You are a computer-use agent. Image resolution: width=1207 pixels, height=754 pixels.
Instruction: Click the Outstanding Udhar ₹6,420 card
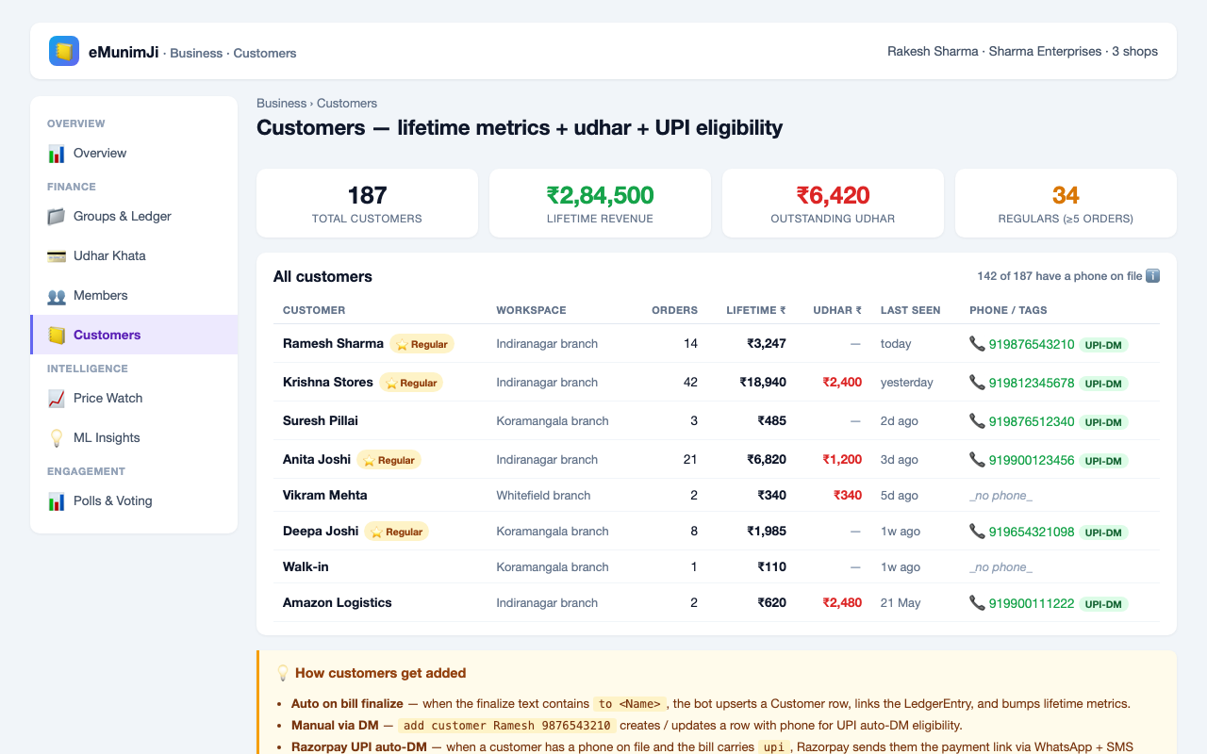tap(833, 203)
